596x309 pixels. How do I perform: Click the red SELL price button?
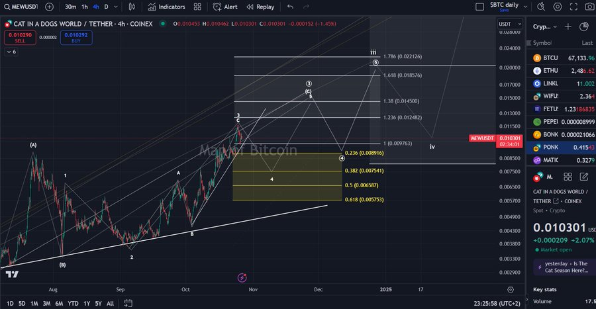point(20,37)
